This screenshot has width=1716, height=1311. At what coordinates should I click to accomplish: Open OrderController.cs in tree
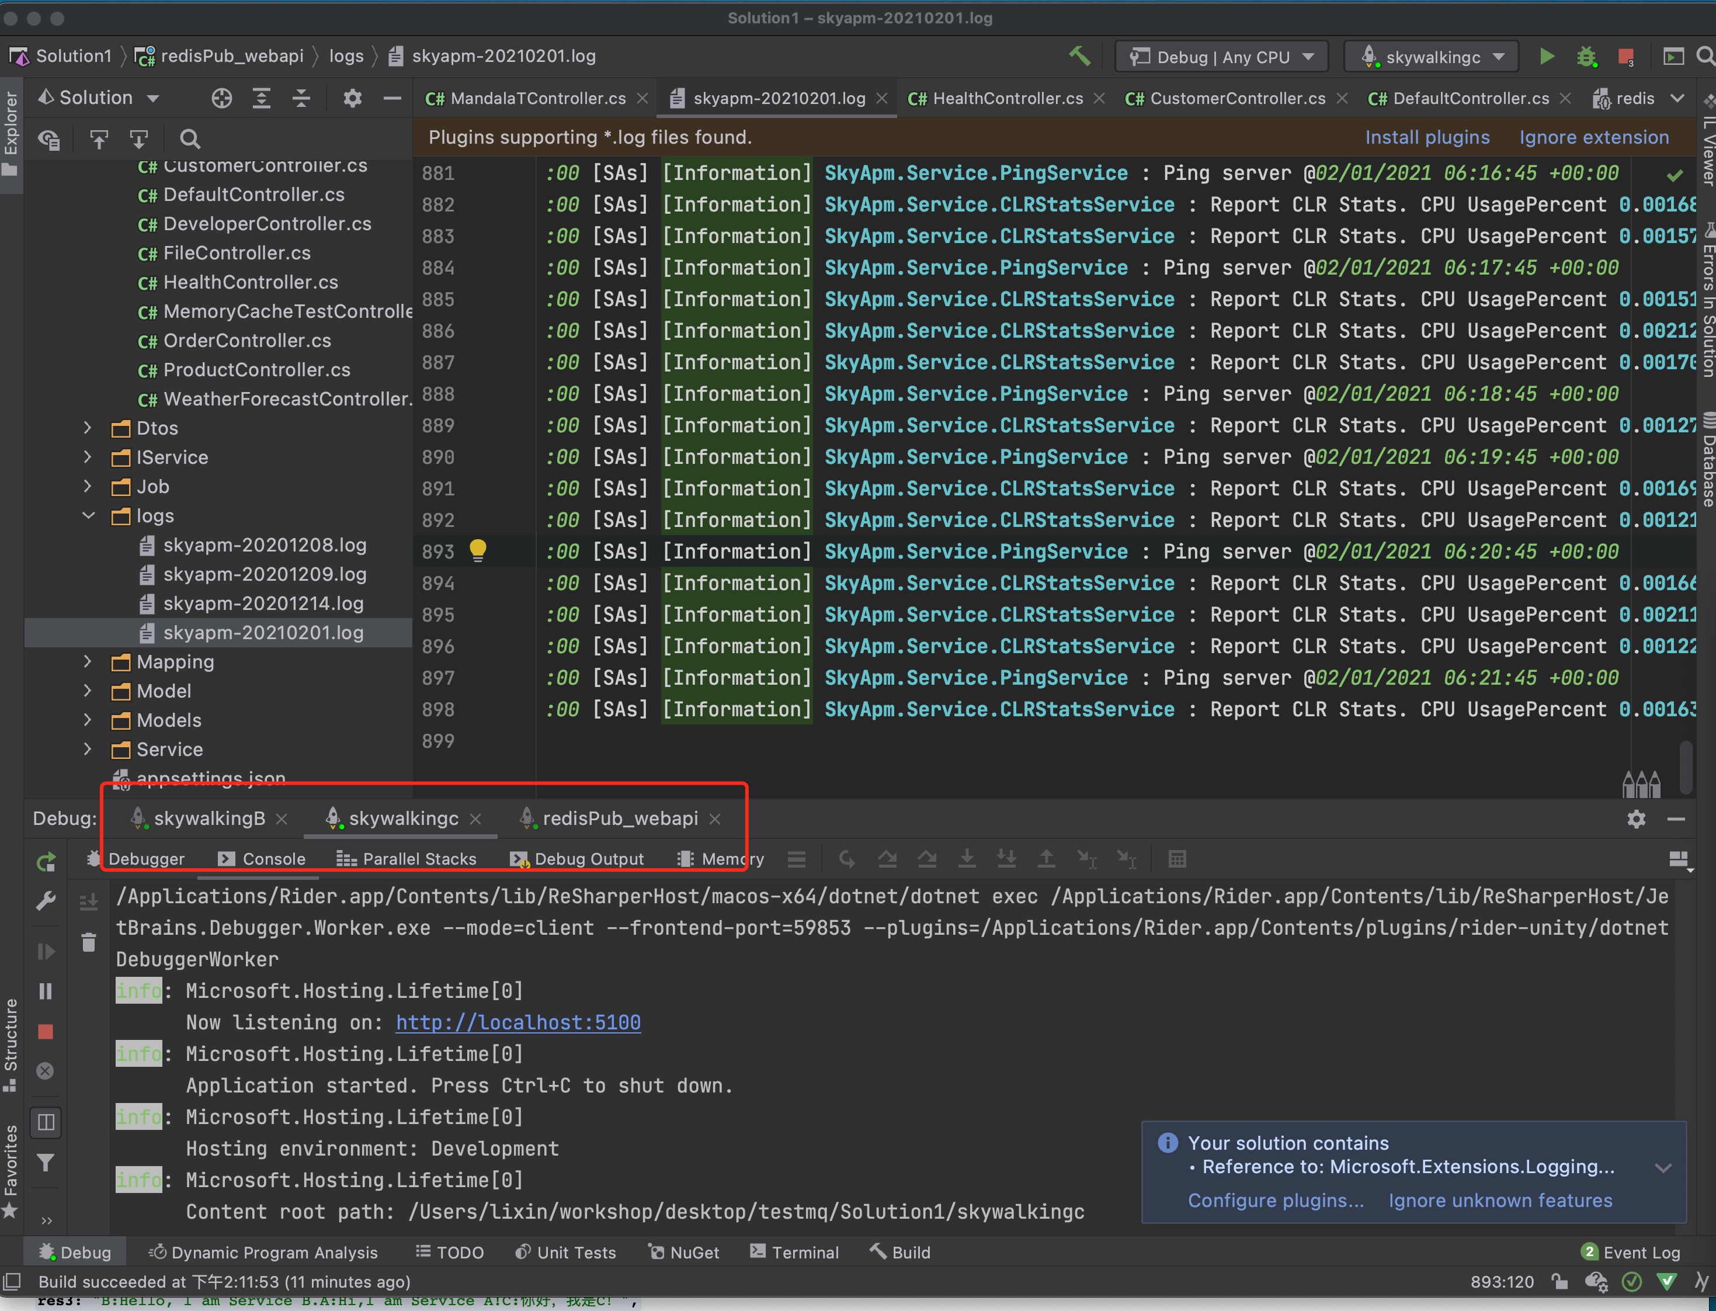coord(246,340)
